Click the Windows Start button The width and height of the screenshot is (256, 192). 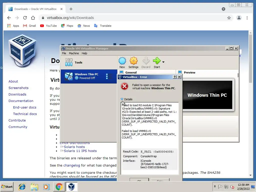pos(7,186)
